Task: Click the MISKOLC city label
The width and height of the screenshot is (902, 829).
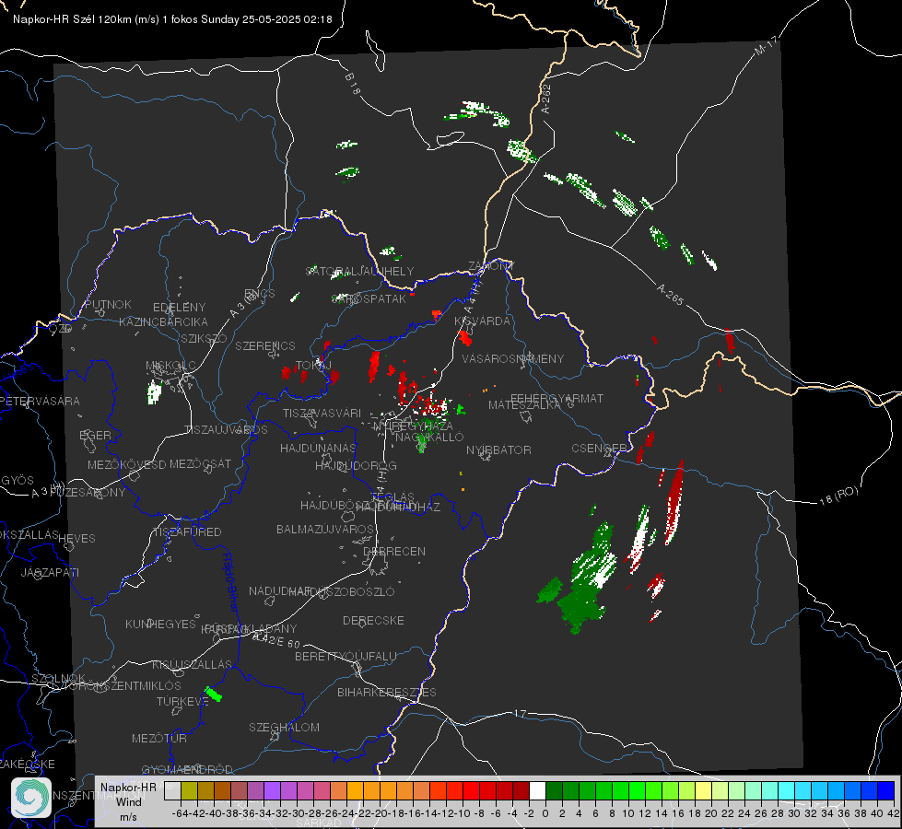Action: tap(170, 366)
